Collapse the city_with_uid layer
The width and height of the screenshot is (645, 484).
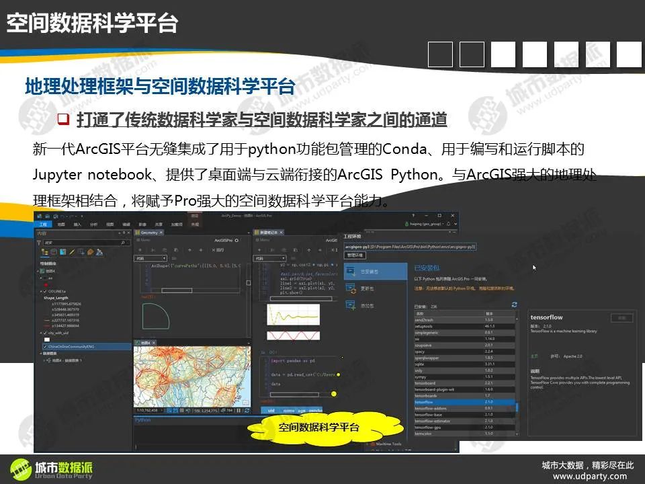click(41, 333)
